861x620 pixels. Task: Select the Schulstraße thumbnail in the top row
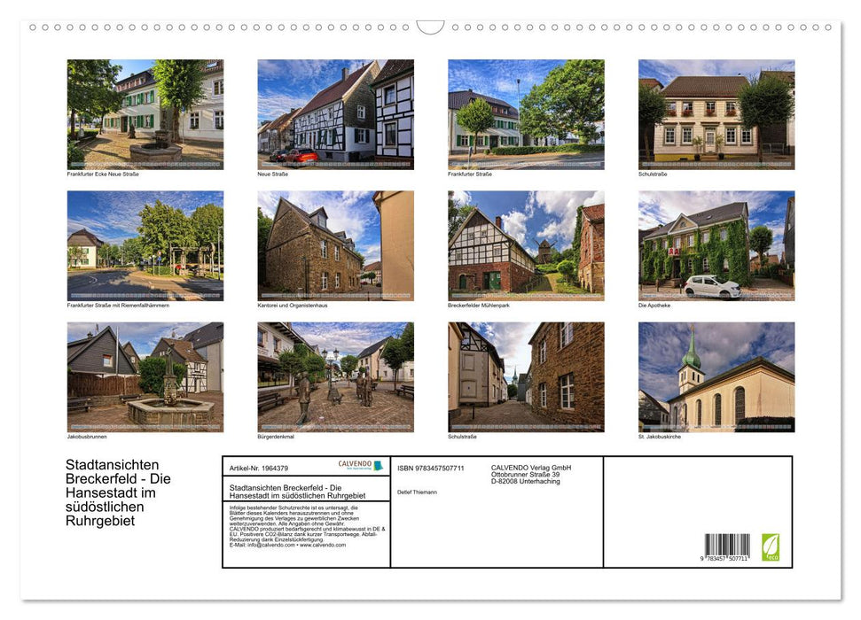pos(716,113)
